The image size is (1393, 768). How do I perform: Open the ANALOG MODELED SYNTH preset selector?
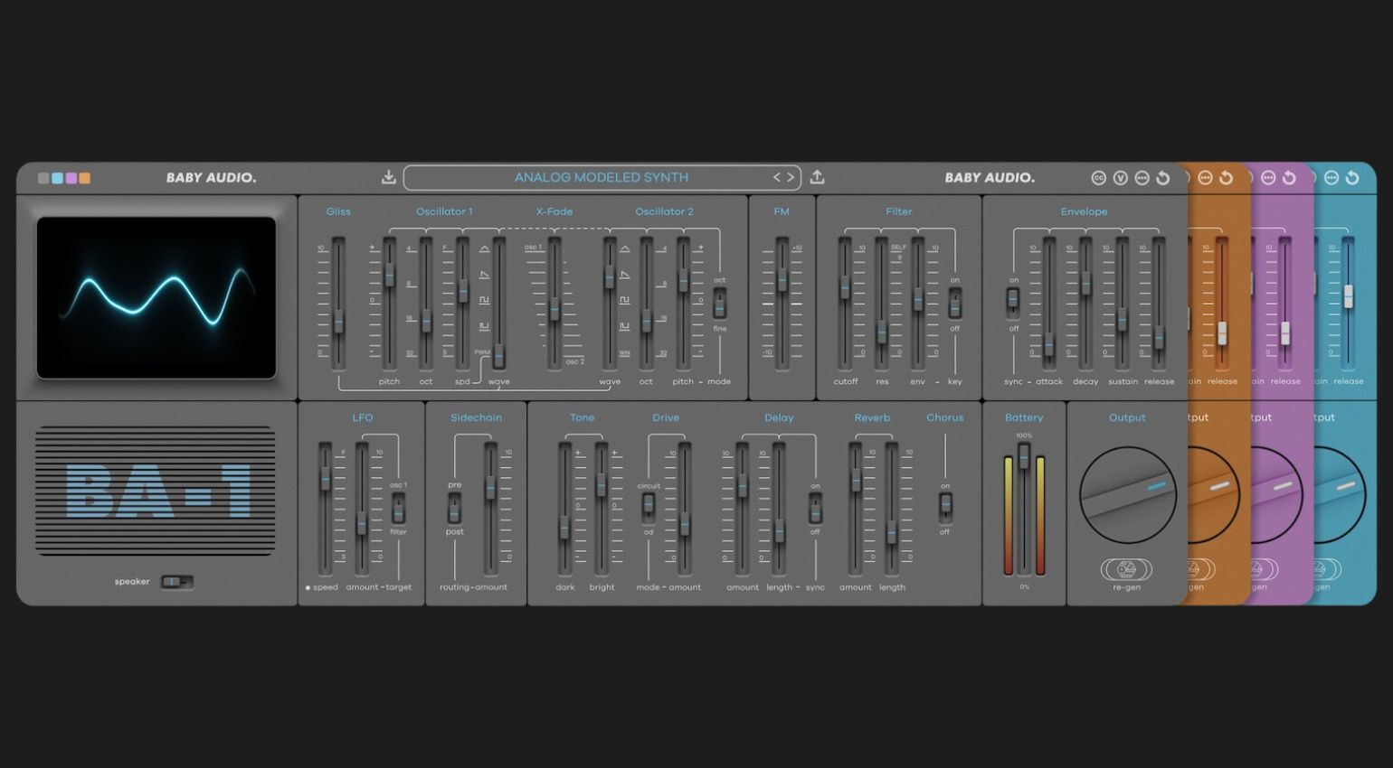(x=602, y=177)
